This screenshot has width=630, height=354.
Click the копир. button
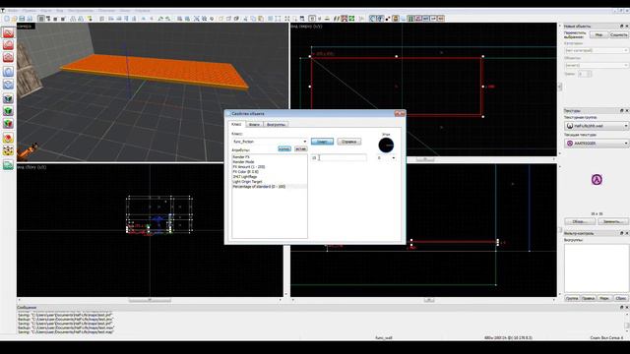click(x=284, y=148)
